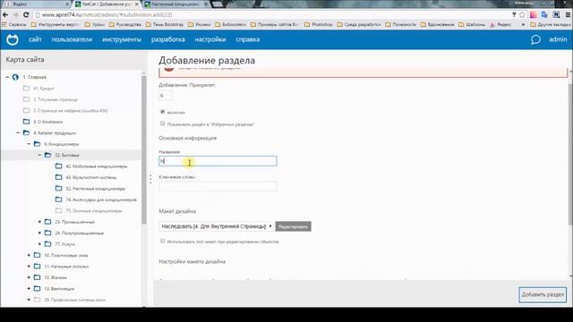
Task: Click the admin user link
Action: [558, 39]
